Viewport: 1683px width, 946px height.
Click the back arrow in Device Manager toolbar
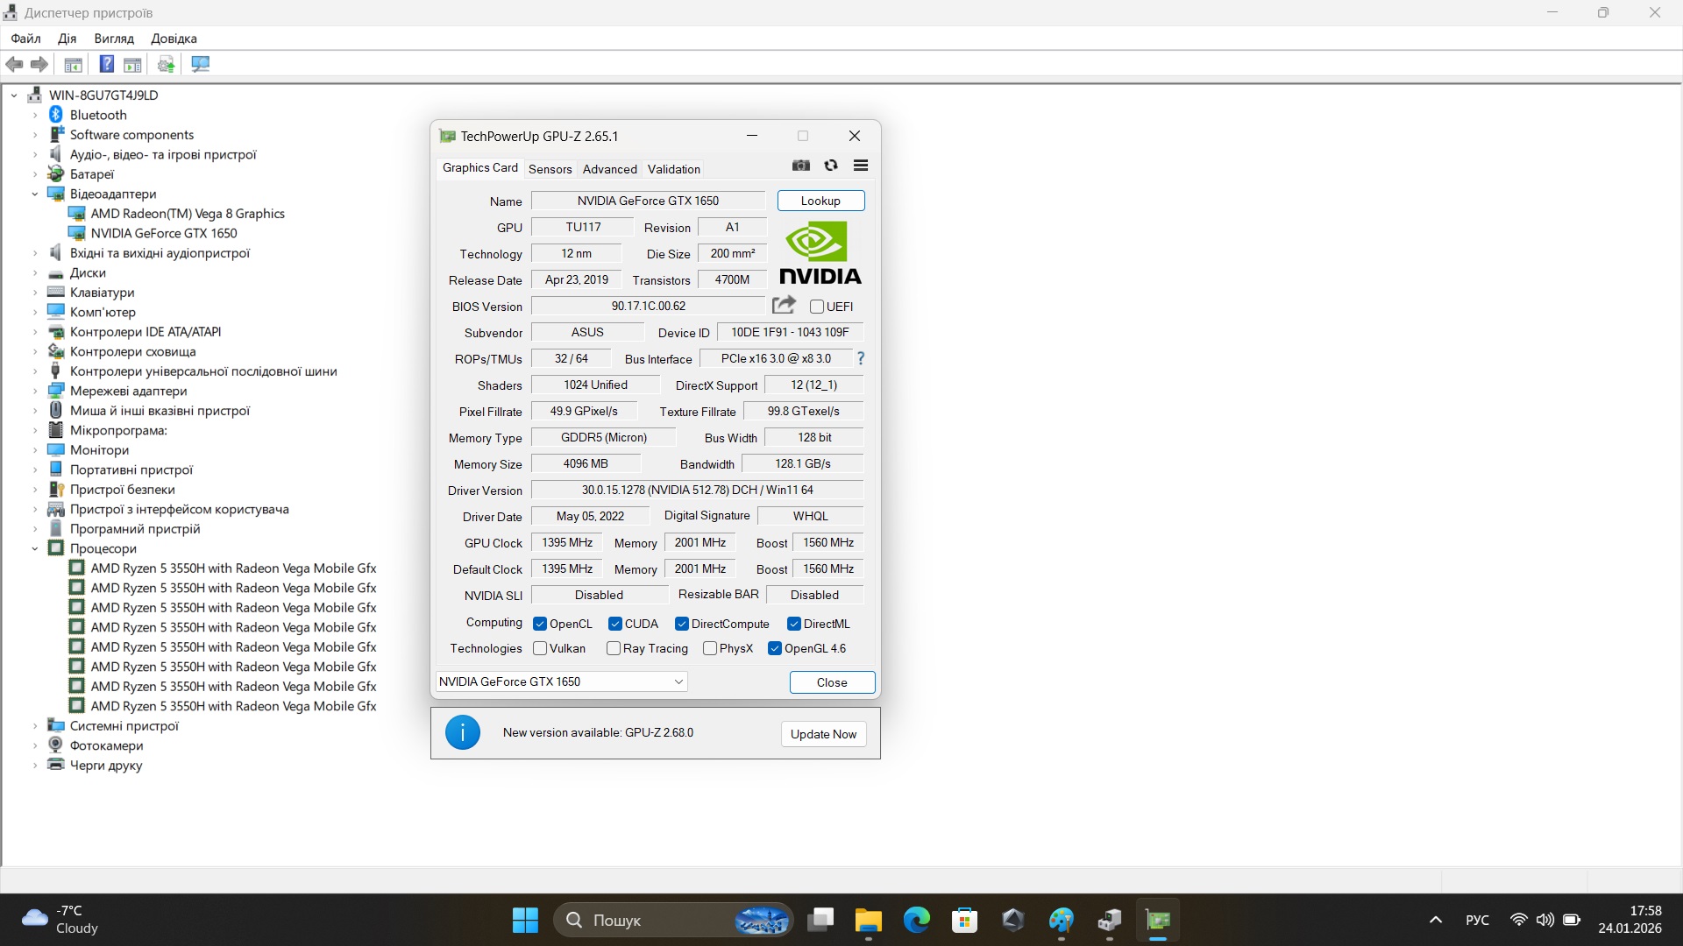click(x=14, y=64)
